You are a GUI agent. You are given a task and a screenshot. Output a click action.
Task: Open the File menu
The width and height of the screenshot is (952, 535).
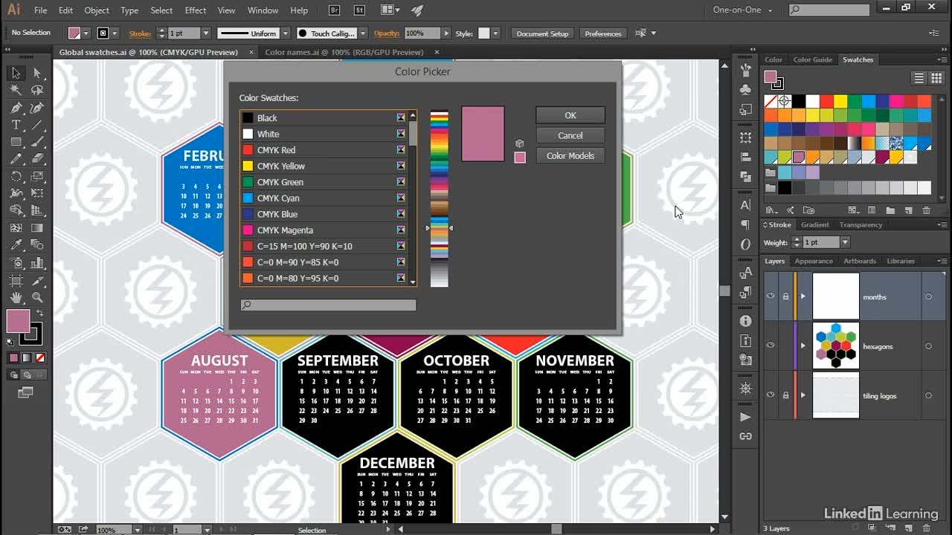(40, 10)
